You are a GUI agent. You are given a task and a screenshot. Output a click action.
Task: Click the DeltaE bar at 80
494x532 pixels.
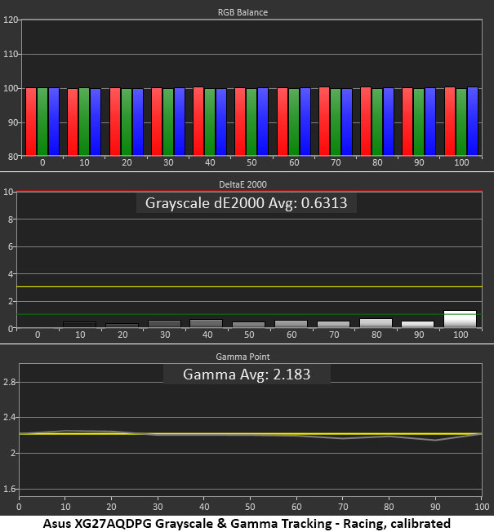376,323
